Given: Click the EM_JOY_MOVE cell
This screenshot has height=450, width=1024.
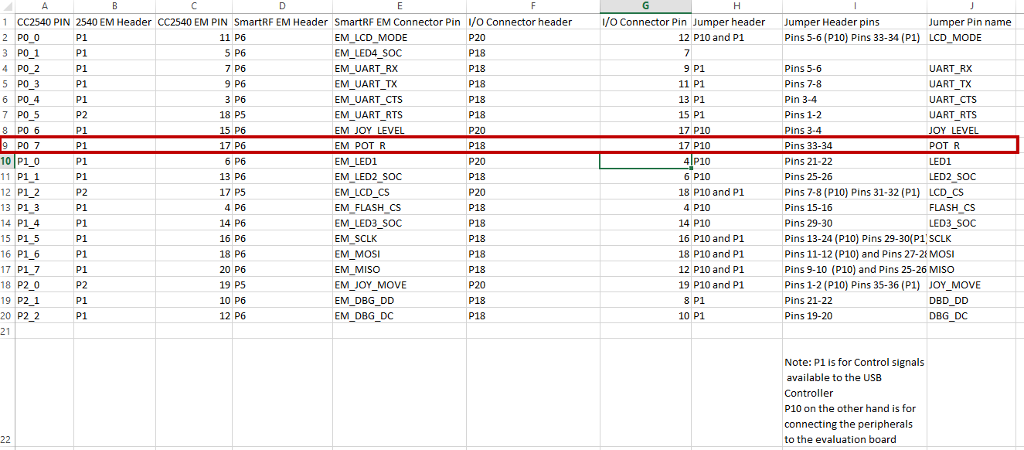Looking at the screenshot, I should [x=400, y=285].
